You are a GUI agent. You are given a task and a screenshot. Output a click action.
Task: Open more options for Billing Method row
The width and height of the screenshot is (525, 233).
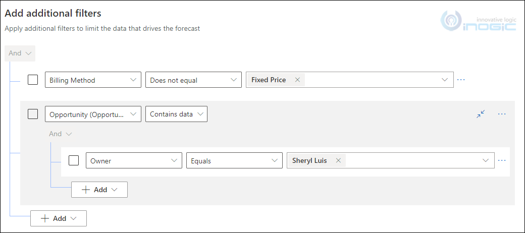[461, 80]
